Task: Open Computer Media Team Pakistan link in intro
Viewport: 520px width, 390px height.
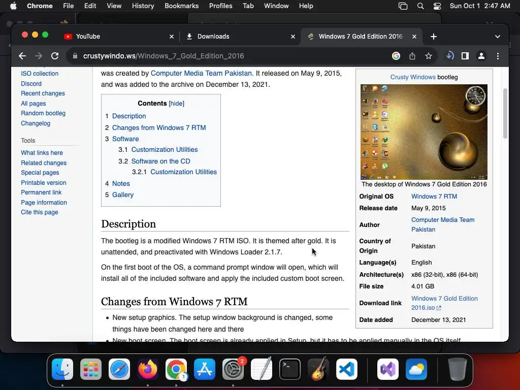Action: [201, 73]
